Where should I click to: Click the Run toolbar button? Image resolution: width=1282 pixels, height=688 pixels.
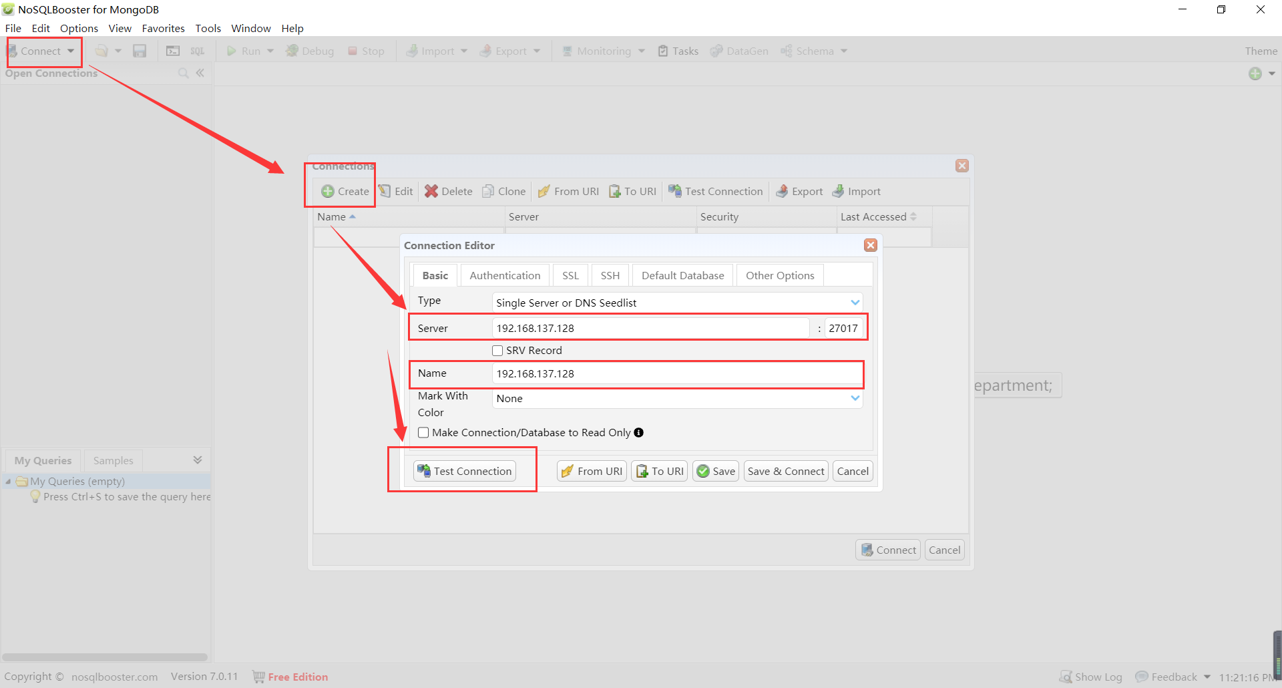pos(244,51)
